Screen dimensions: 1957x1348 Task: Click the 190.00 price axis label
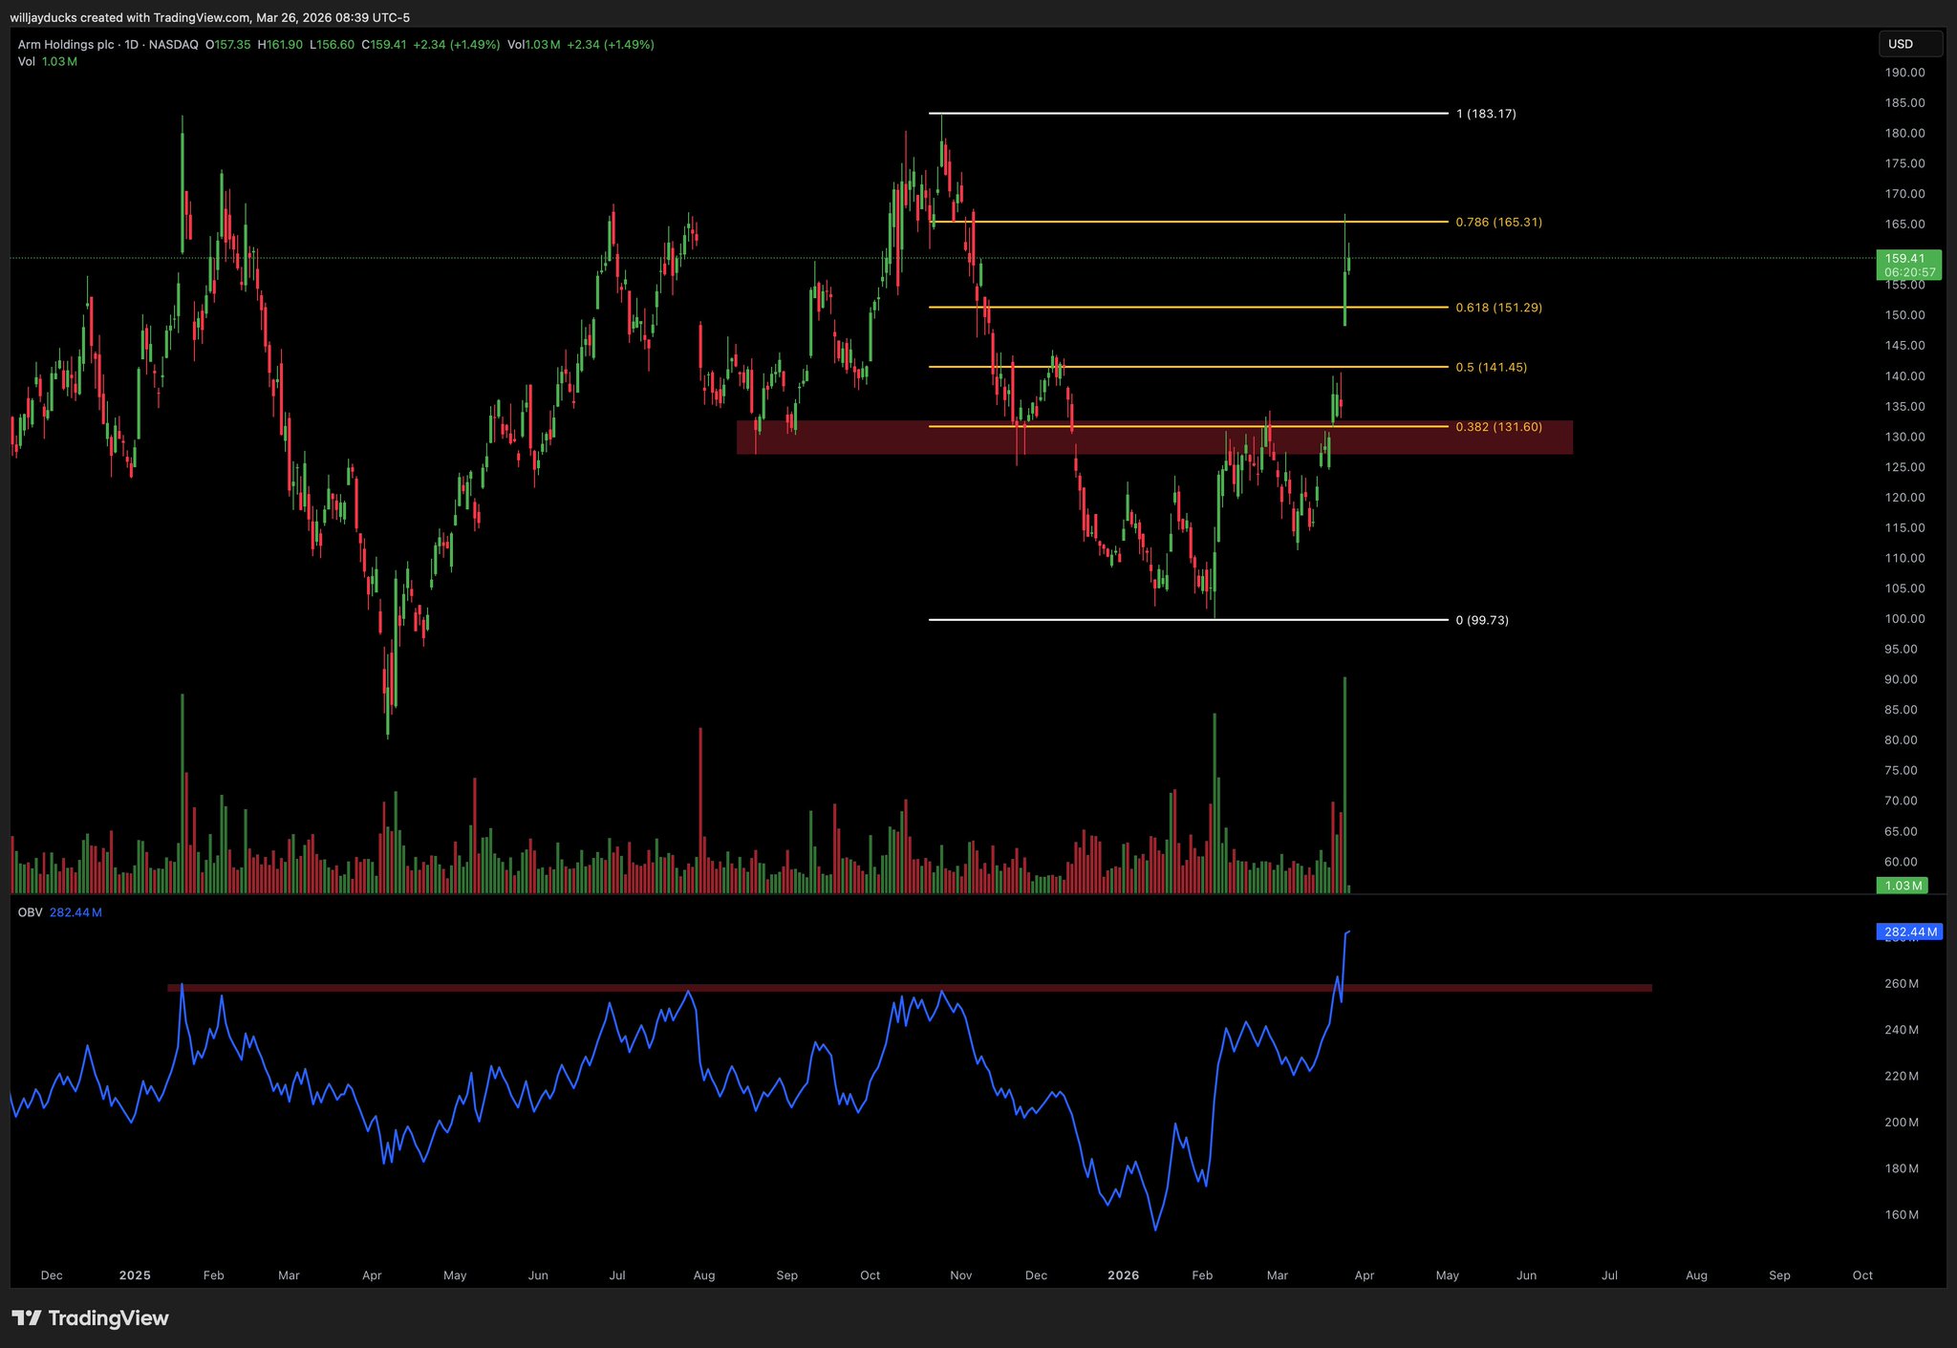point(1904,73)
